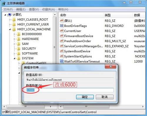Click the HARDWARE folder icon
The height and width of the screenshot is (116, 147).
point(19,39)
